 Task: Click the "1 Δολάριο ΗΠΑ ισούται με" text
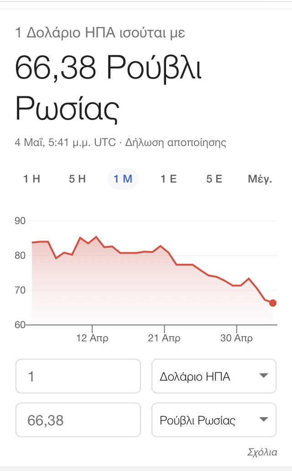[100, 33]
